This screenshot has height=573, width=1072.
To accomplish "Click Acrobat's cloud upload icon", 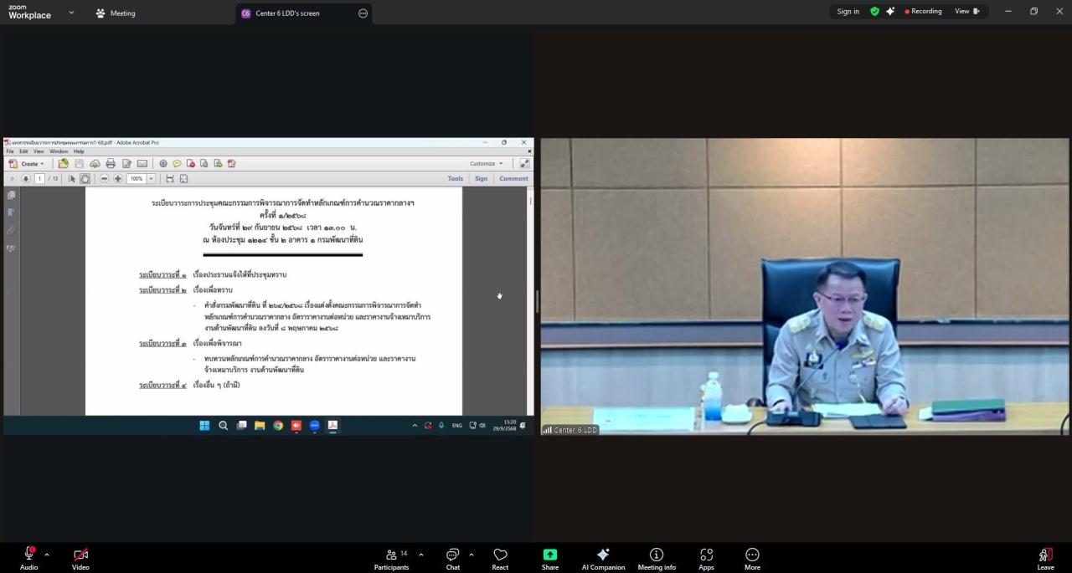I will (95, 164).
